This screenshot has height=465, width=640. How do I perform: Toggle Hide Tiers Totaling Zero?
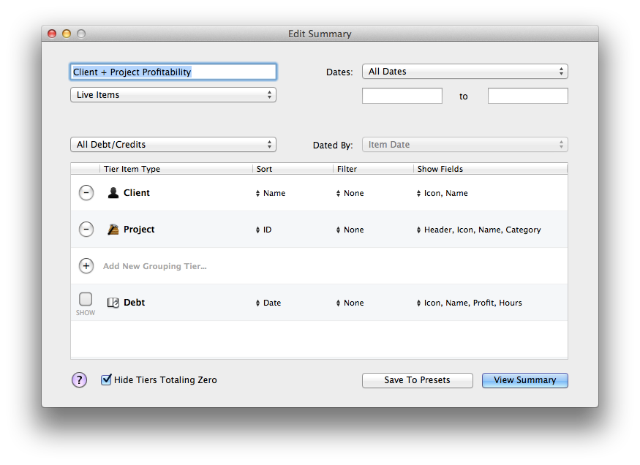(x=106, y=379)
